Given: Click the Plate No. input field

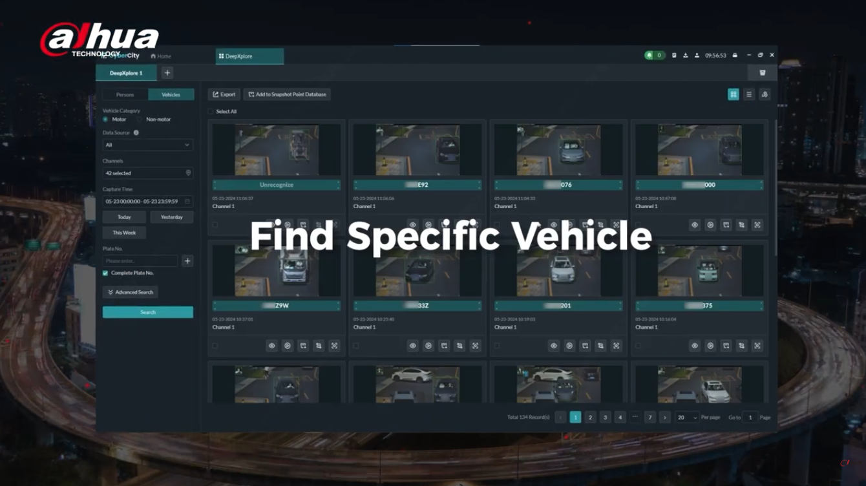Looking at the screenshot, I should pyautogui.click(x=140, y=261).
